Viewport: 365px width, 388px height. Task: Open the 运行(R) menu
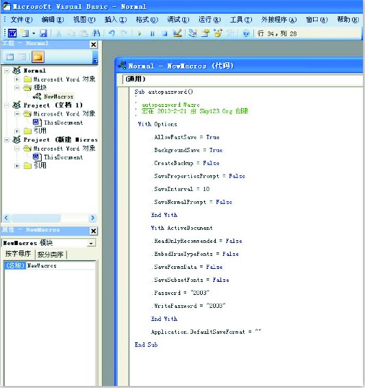tap(210, 20)
